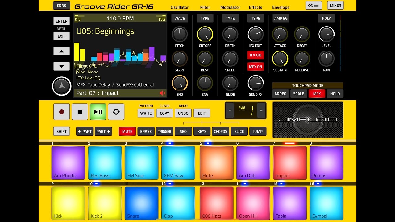Open filter TYPE selector

point(205,18)
